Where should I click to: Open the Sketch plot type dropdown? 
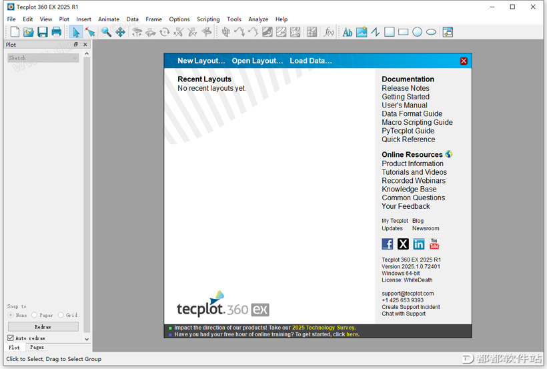(43, 58)
